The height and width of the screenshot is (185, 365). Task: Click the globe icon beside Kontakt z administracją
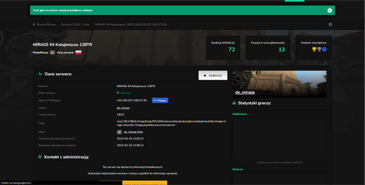pos(40,157)
